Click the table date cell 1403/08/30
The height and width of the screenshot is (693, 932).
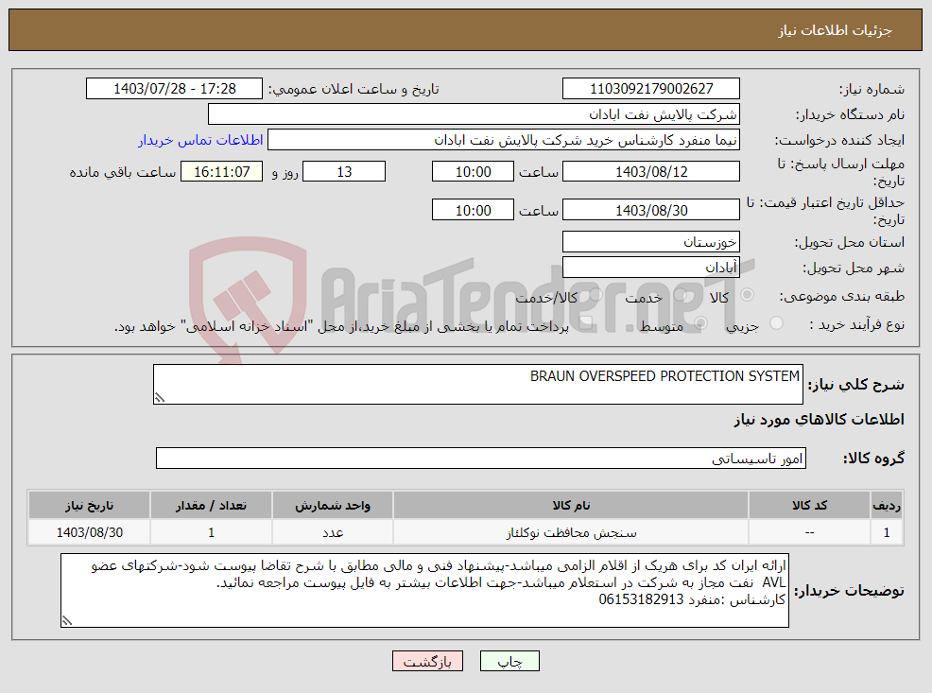(89, 532)
